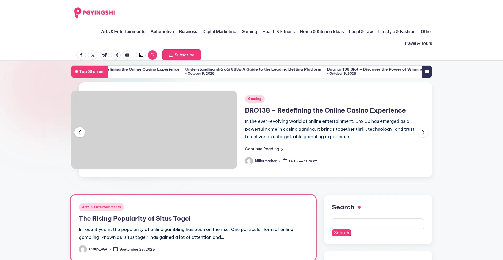Open The Rising Popularity of Situs Togel article
This screenshot has height=260, width=503.
pos(135,218)
